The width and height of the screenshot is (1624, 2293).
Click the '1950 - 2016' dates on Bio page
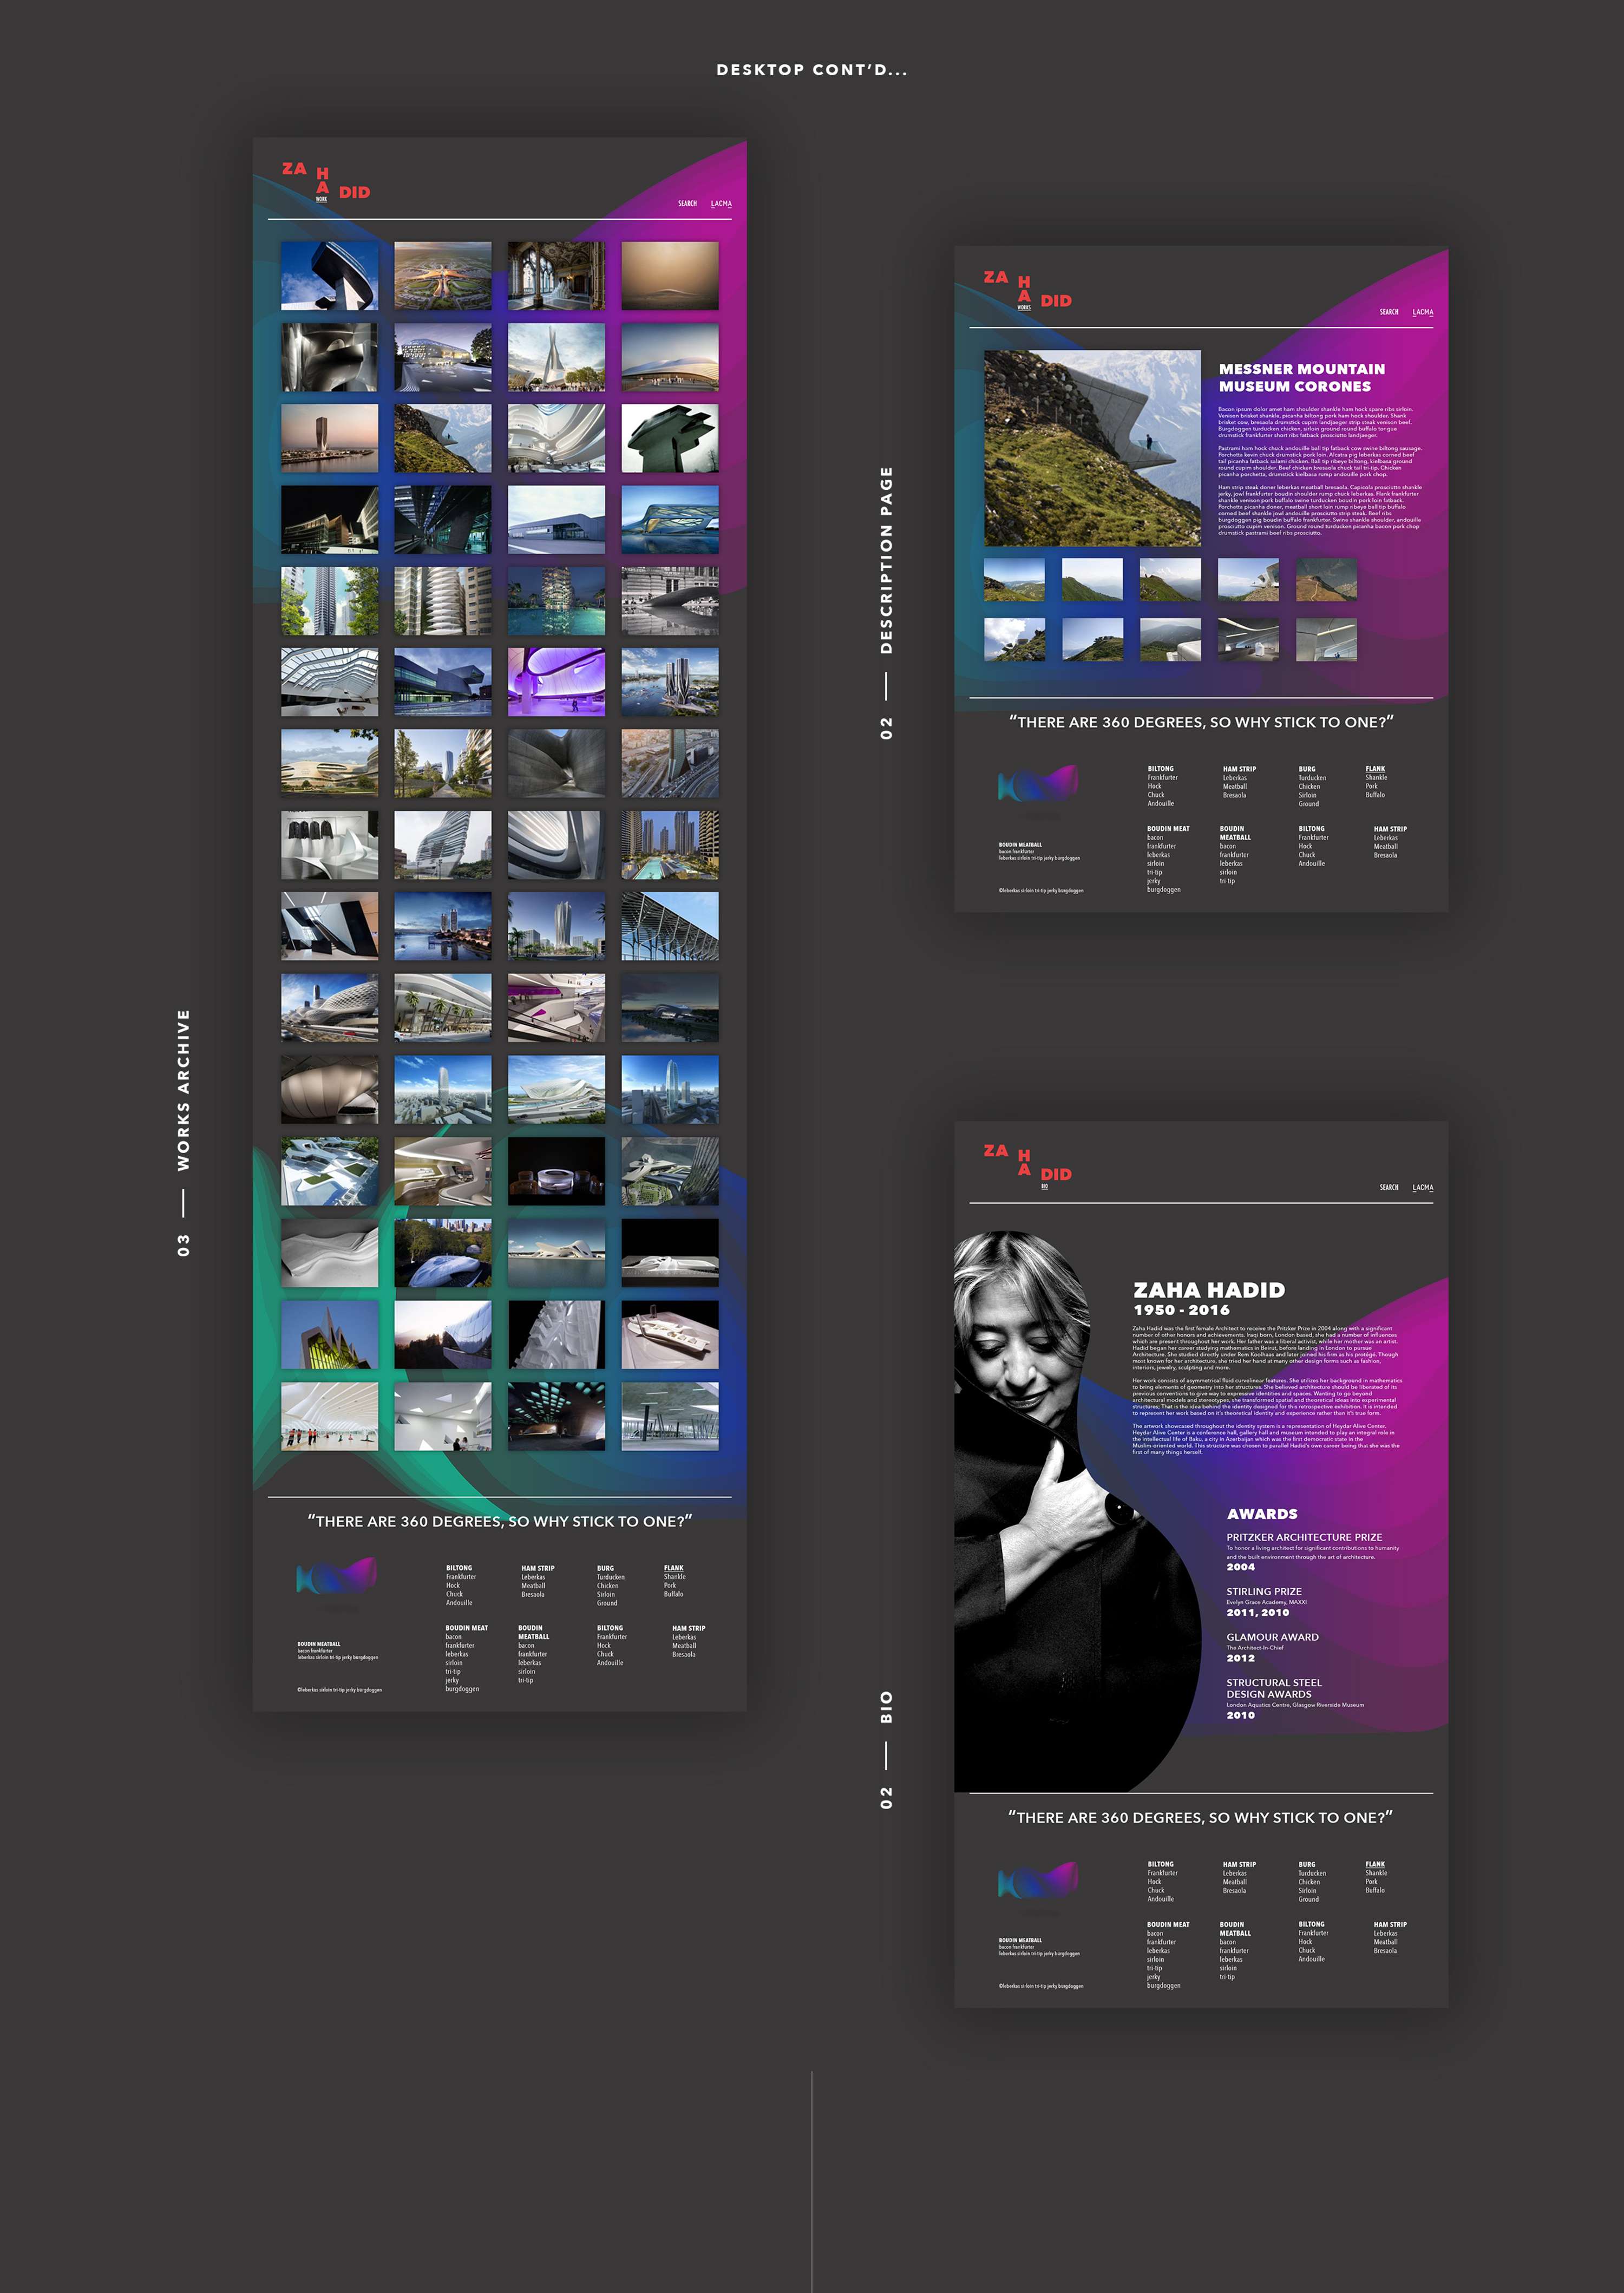pos(1181,1310)
